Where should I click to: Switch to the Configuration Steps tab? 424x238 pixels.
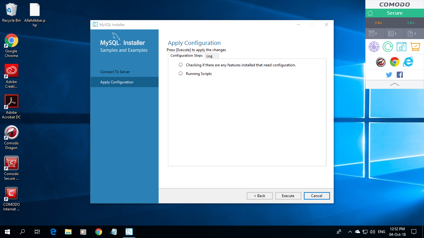tap(186, 55)
